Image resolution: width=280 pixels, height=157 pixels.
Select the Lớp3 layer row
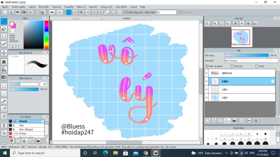tap(240, 98)
